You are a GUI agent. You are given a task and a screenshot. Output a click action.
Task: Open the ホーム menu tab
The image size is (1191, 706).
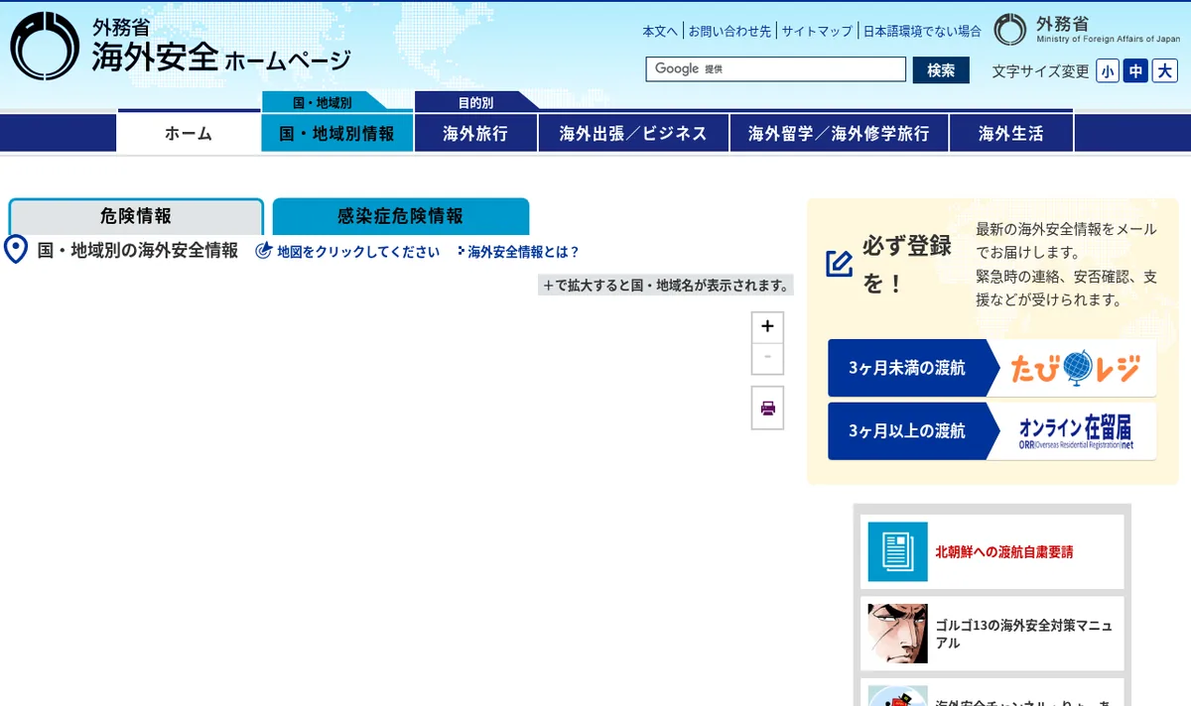coord(189,133)
